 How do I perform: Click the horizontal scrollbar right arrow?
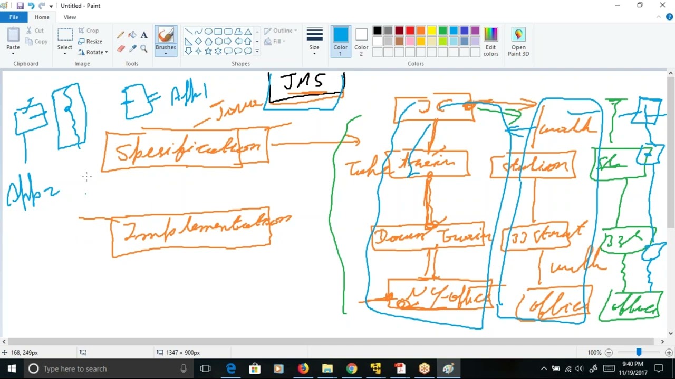coord(662,342)
